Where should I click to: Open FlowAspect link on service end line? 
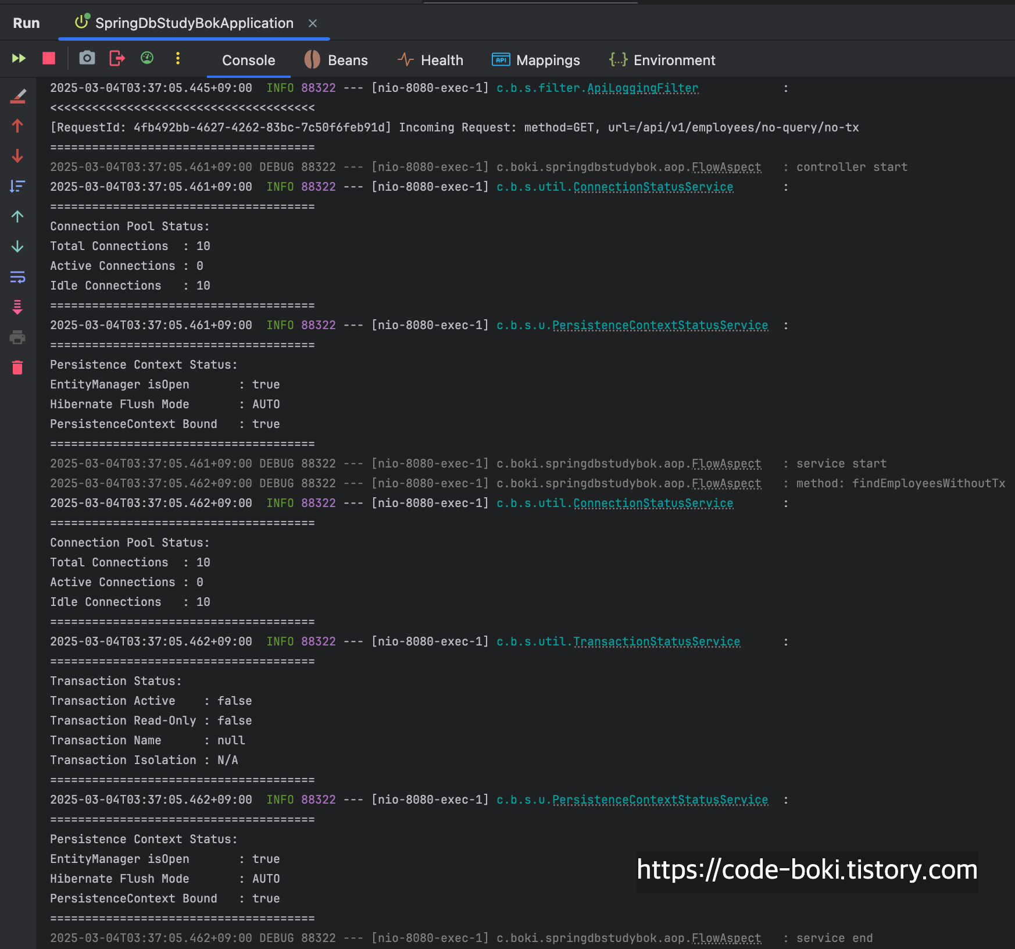[x=726, y=938]
